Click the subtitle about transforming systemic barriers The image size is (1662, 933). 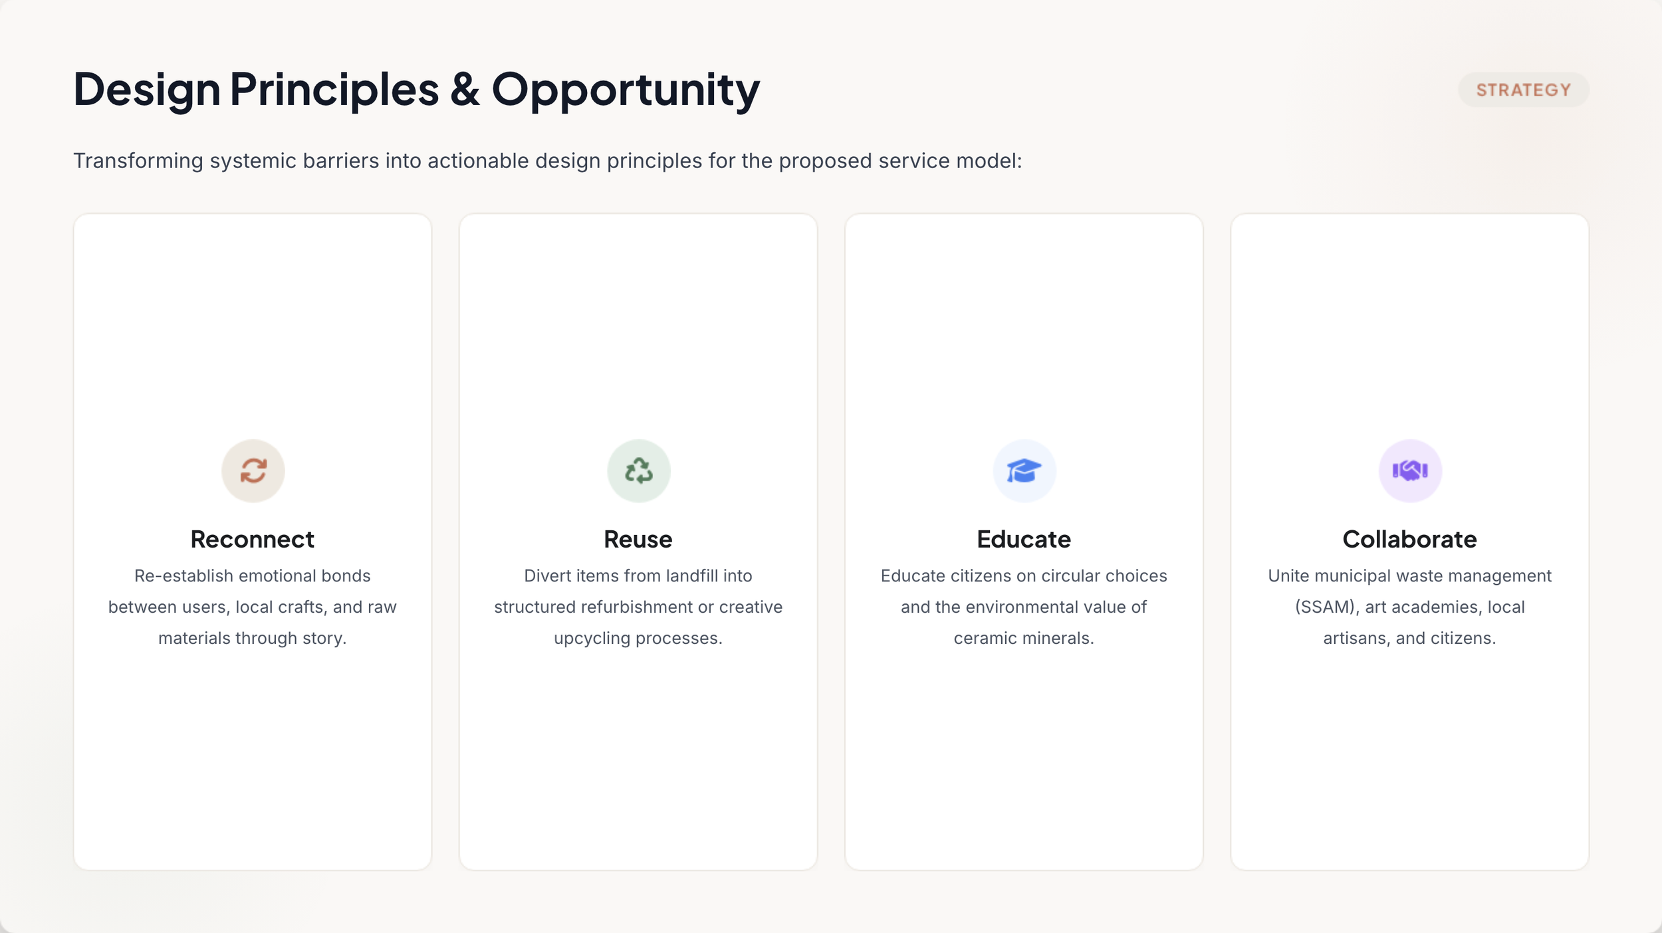tap(547, 161)
